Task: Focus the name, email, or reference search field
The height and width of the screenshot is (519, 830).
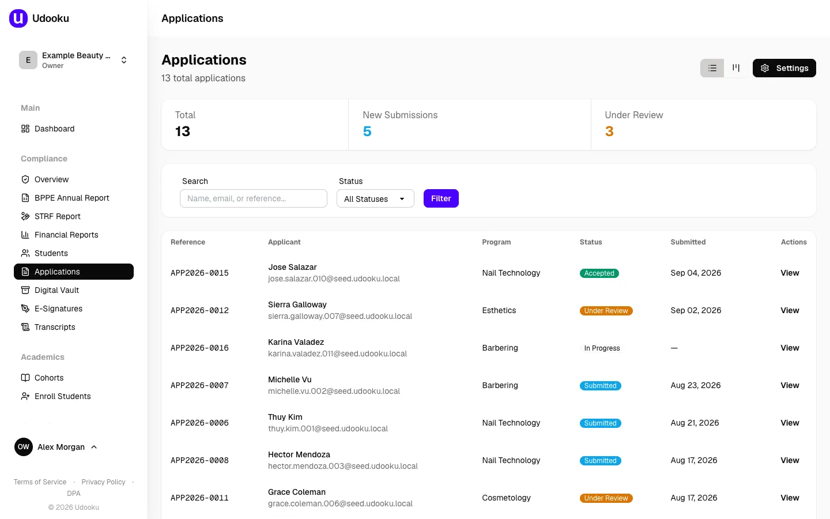Action: [254, 198]
